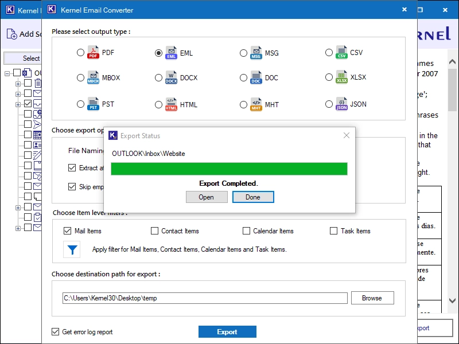Enable the Calendar Items checkbox
Image resolution: width=459 pixels, height=344 pixels.
click(246, 231)
